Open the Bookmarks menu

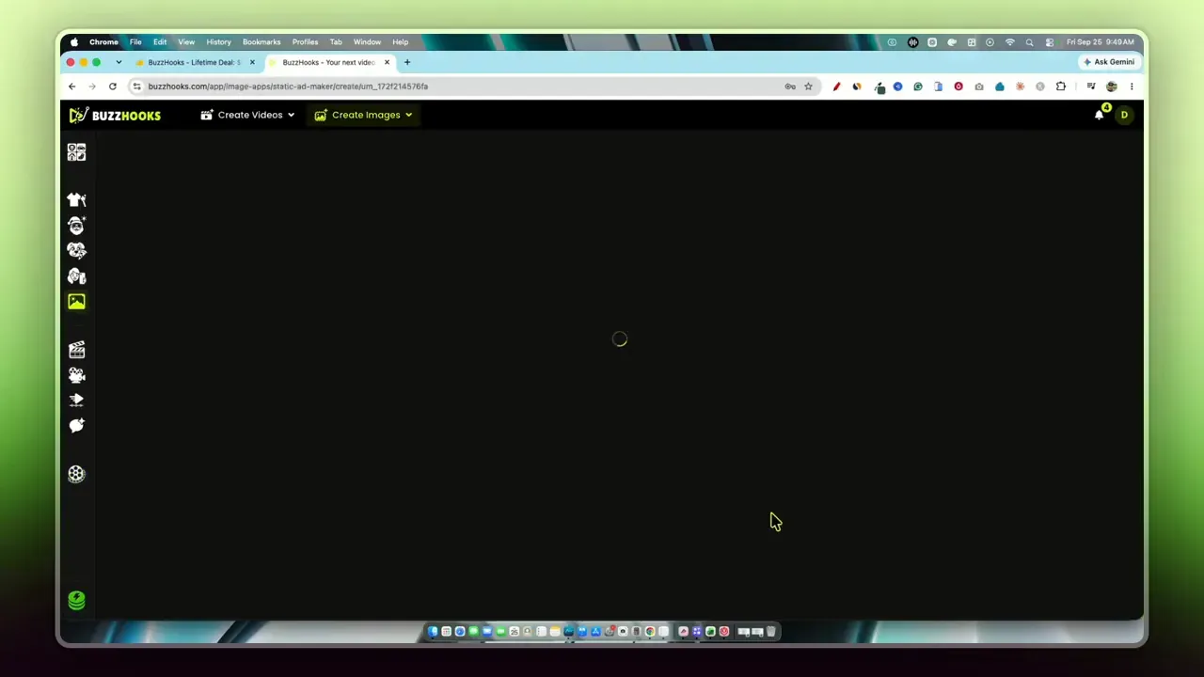[x=261, y=42]
